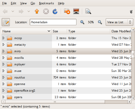Open the Bookmarks menu
135x109 pixels.
click(x=46, y=3)
